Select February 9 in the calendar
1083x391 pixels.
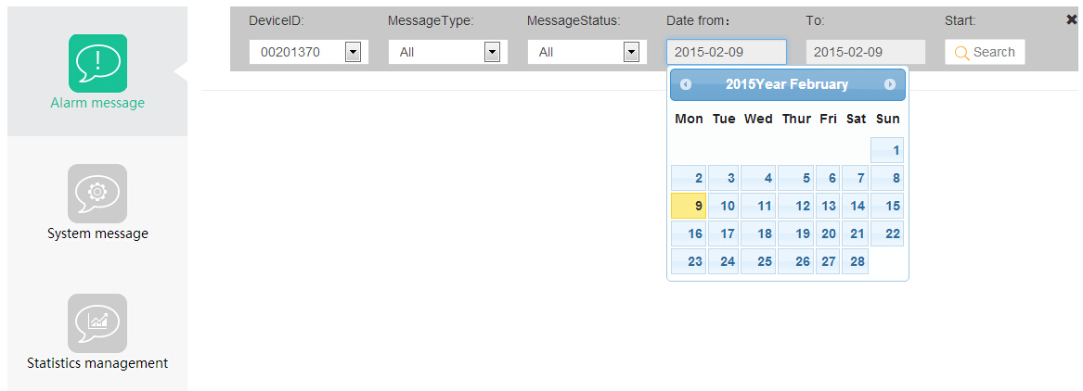pyautogui.click(x=689, y=206)
